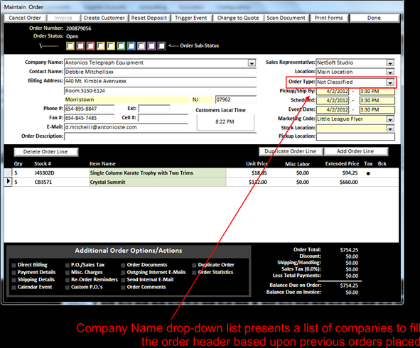420x348 pixels.
Task: Click the Duplicate Order Line button
Action: click(x=291, y=151)
